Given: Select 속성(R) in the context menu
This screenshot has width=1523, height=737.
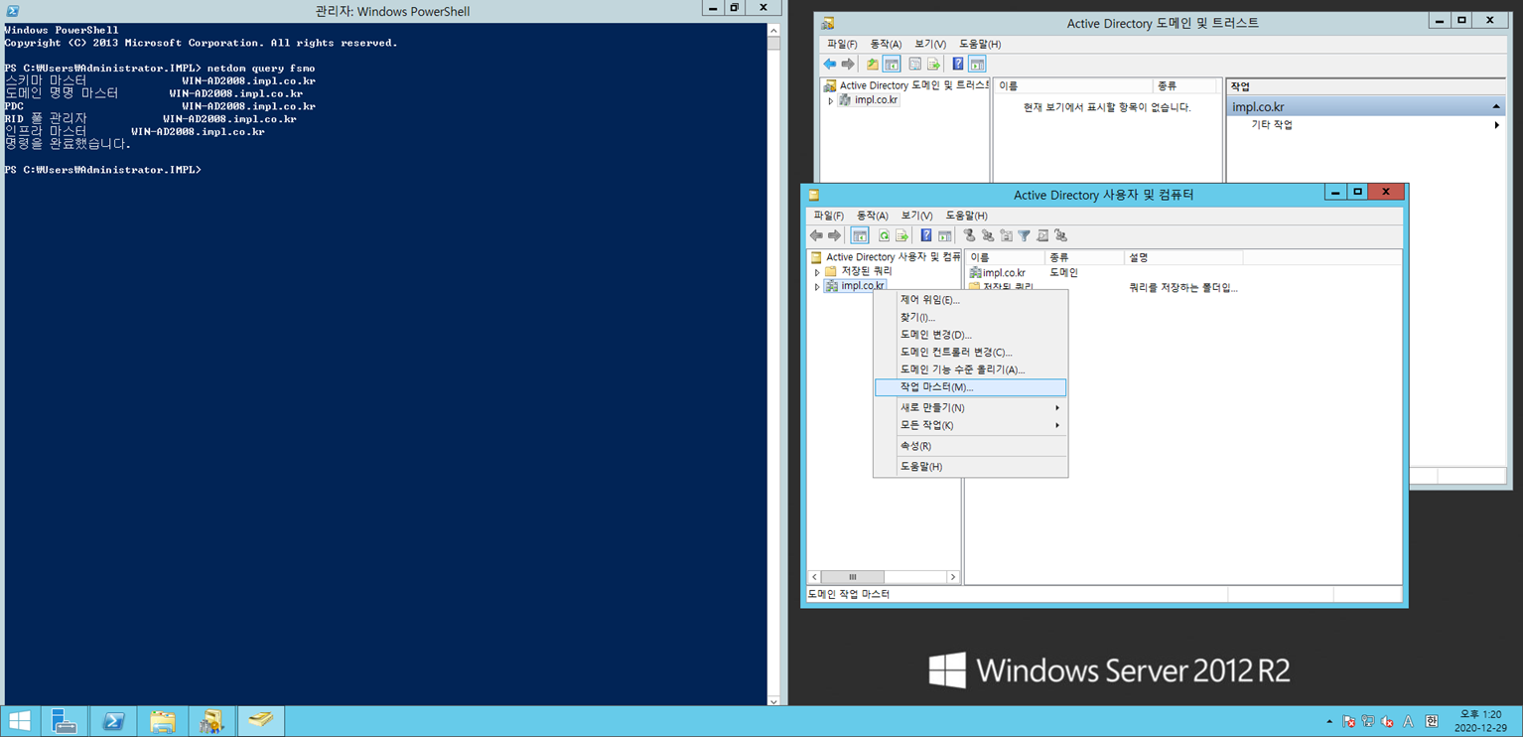Looking at the screenshot, I should click(970, 446).
